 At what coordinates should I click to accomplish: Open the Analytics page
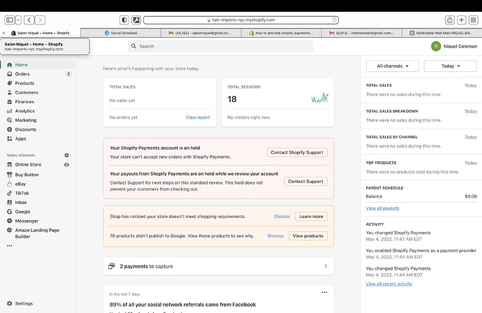pyautogui.click(x=24, y=111)
